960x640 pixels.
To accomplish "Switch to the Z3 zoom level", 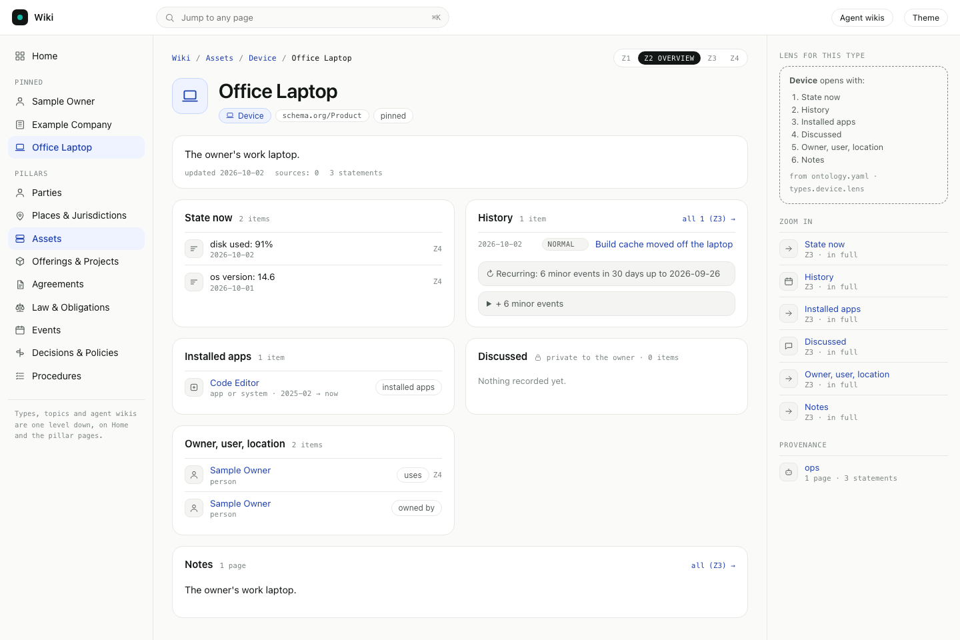I will (712, 58).
